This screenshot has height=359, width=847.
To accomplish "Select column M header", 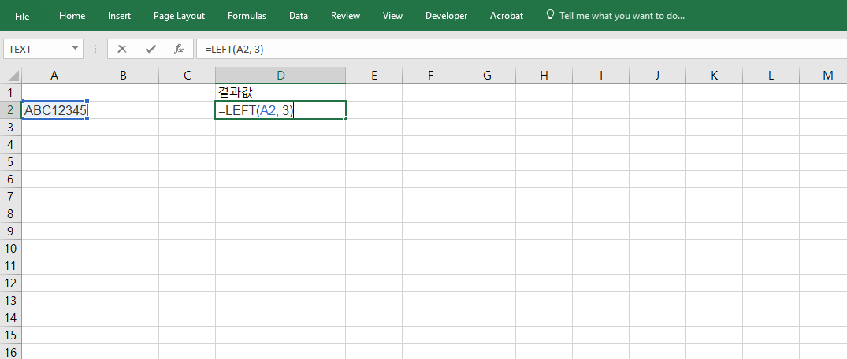I will (823, 76).
